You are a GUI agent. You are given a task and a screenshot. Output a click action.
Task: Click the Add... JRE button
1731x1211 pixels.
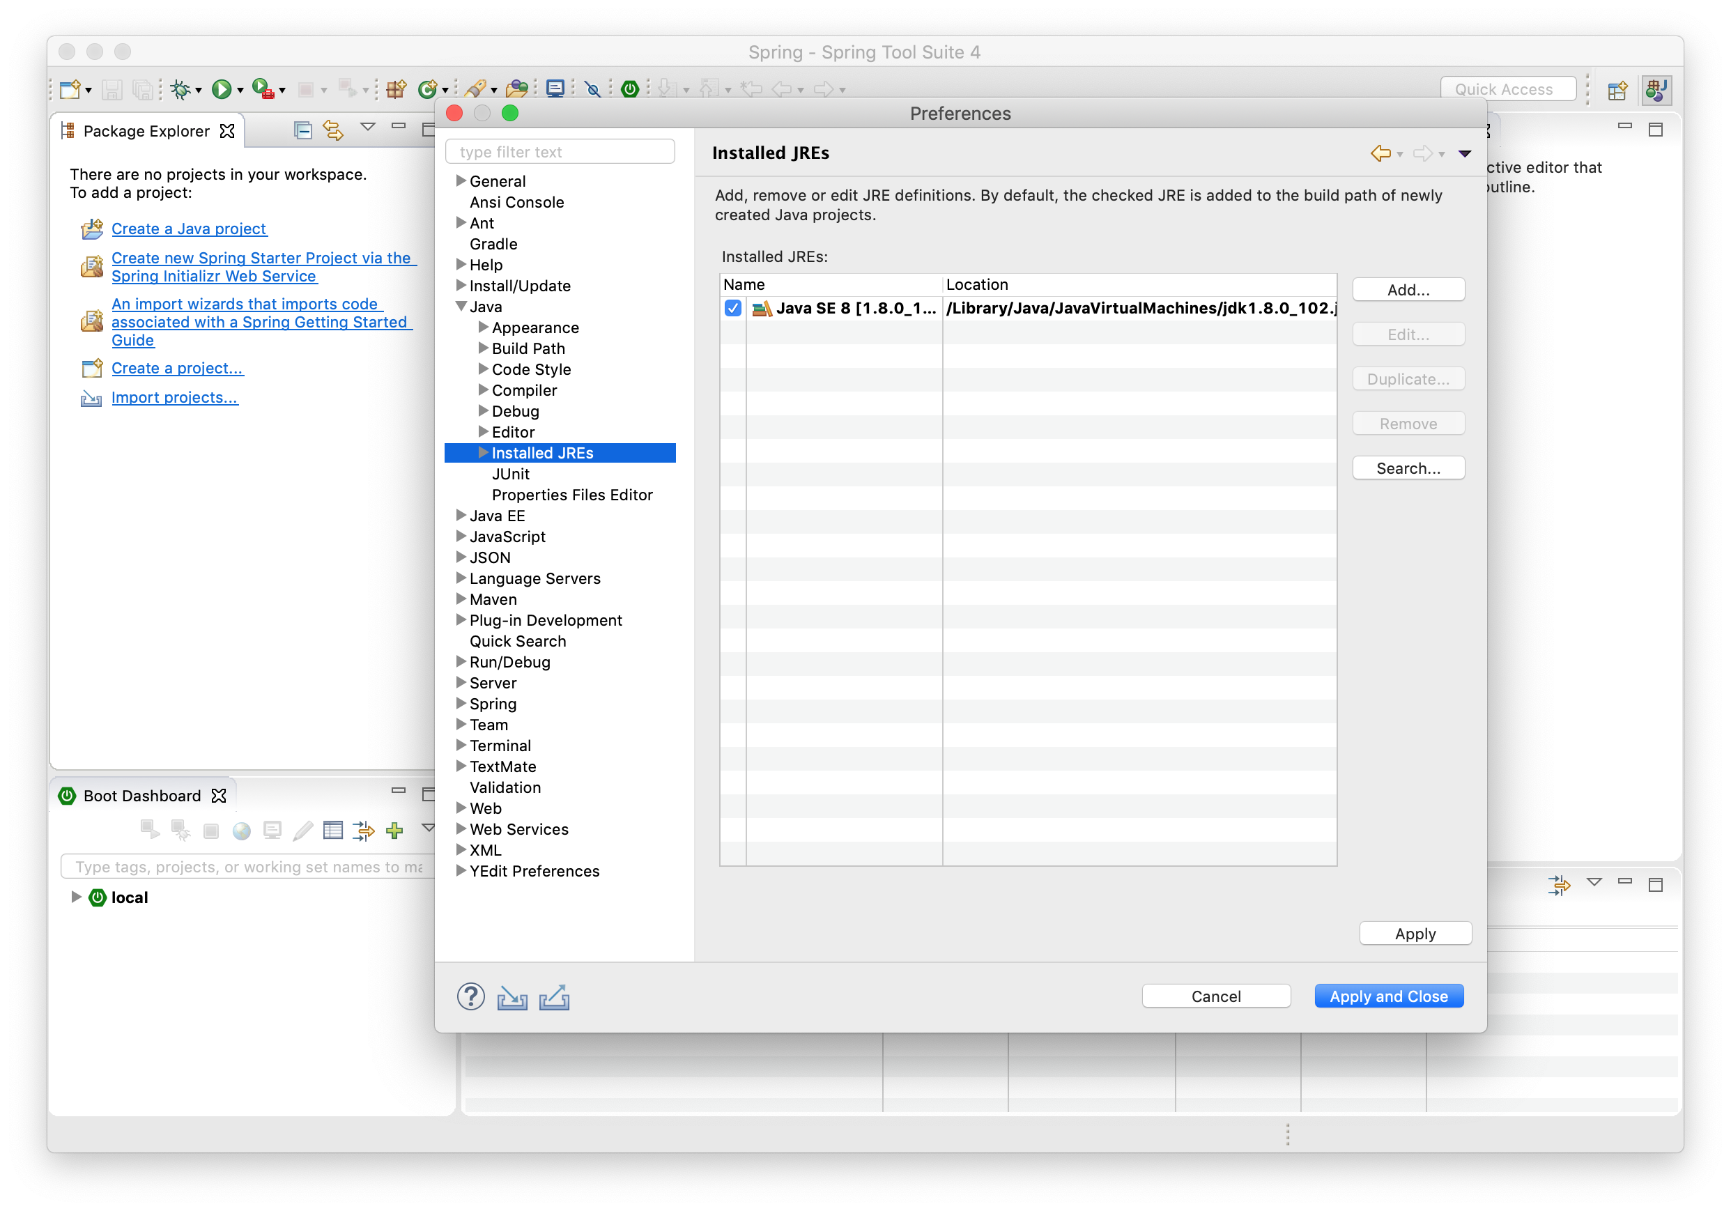click(1408, 291)
